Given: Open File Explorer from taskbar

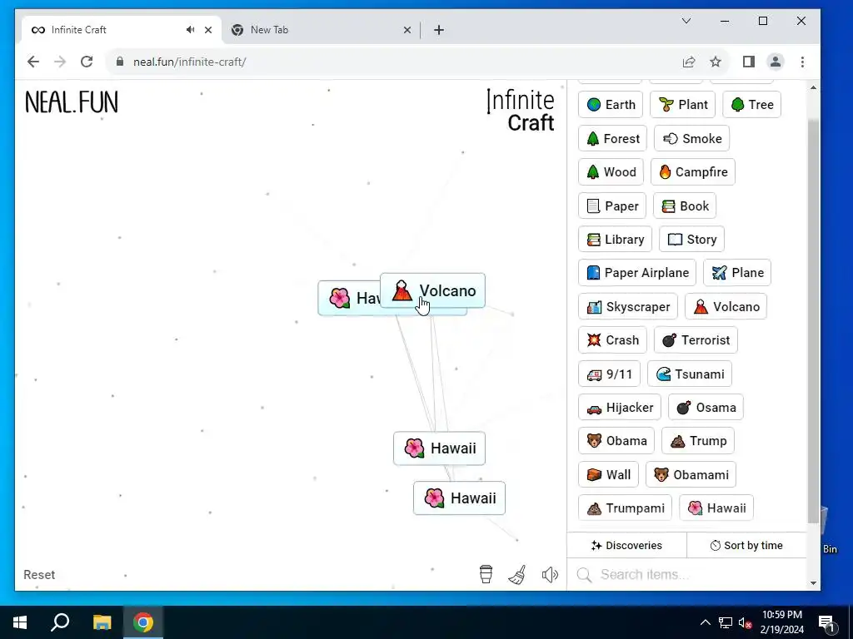Looking at the screenshot, I should tap(102, 622).
